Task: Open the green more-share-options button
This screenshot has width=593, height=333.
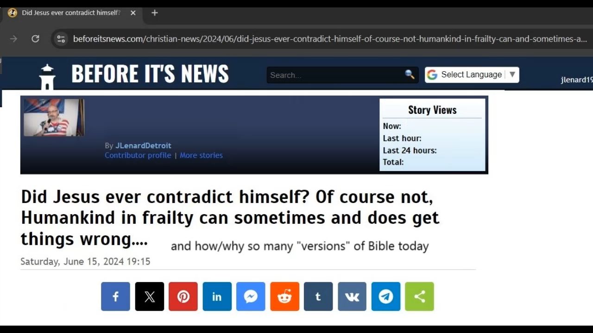Action: [x=419, y=296]
